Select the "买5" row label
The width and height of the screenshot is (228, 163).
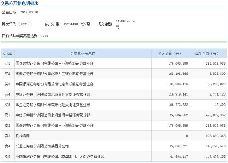[7, 105]
